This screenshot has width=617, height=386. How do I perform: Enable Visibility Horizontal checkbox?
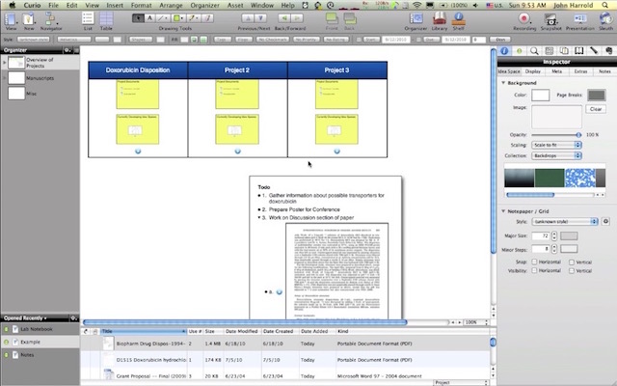(534, 270)
